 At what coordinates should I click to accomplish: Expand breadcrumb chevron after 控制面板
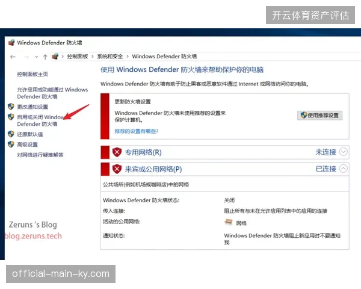click(x=93, y=57)
